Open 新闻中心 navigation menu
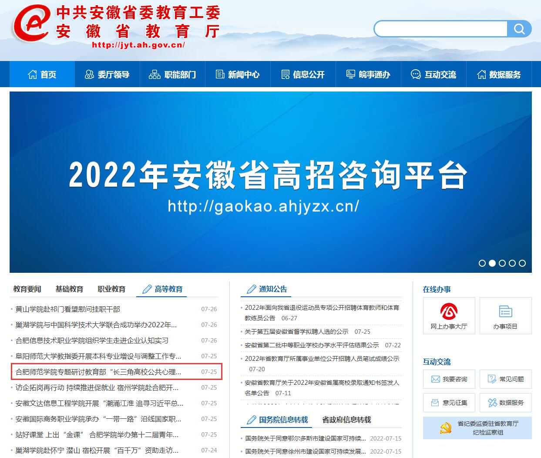This screenshot has width=541, height=458. click(238, 75)
